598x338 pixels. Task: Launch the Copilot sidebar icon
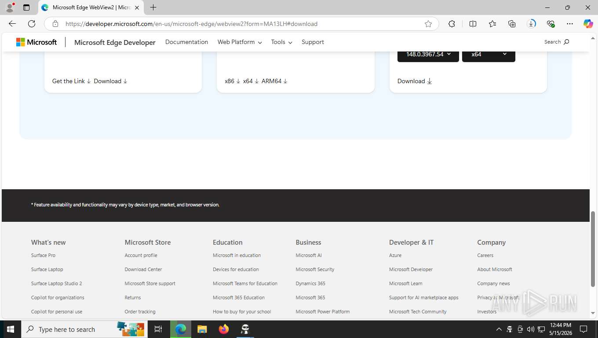588,24
